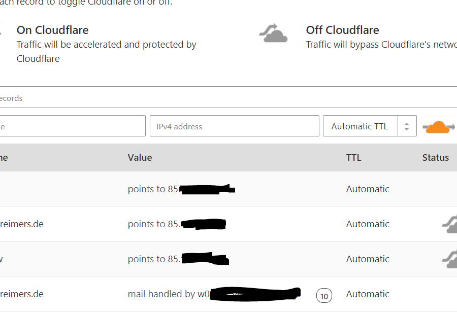Open the Automatic TTL dropdown
The height and width of the screenshot is (315, 457).
[370, 126]
